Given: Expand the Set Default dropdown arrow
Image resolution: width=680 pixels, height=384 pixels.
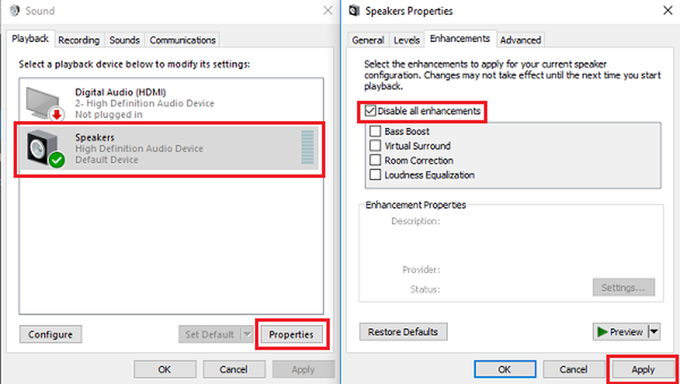Looking at the screenshot, I should point(247,334).
